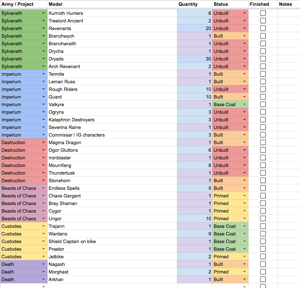This screenshot has height=288, width=300.
Task: Mark Nagash as finished
Action: 263,264
